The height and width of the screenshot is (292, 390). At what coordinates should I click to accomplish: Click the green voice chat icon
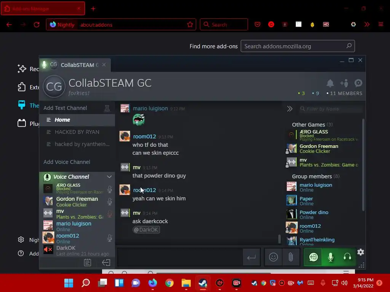[x=313, y=257]
